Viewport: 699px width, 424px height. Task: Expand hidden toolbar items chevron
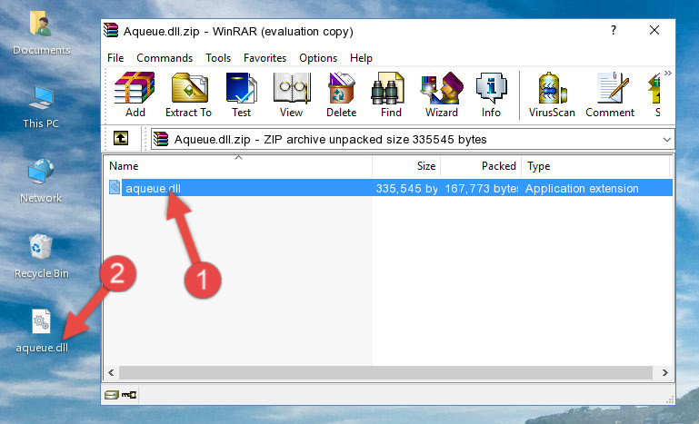click(667, 73)
